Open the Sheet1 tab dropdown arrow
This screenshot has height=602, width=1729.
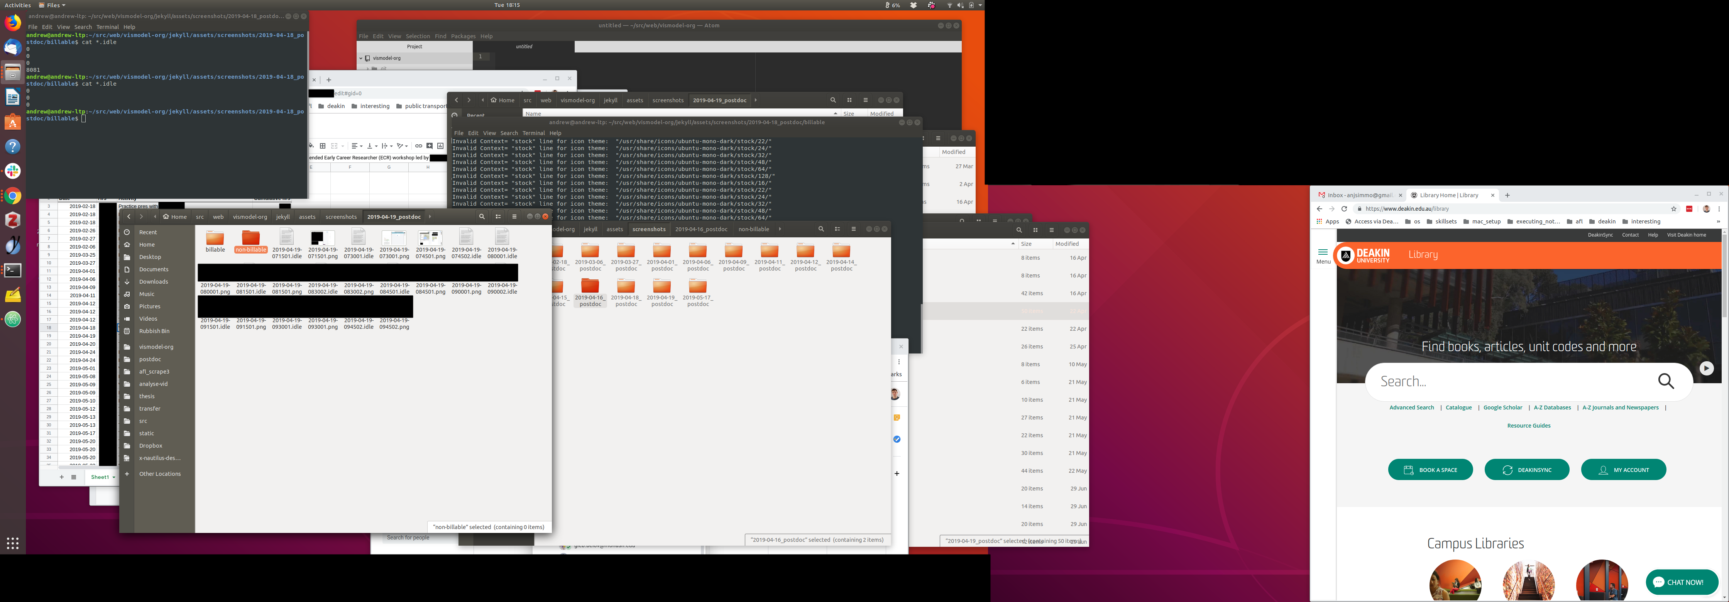point(113,477)
